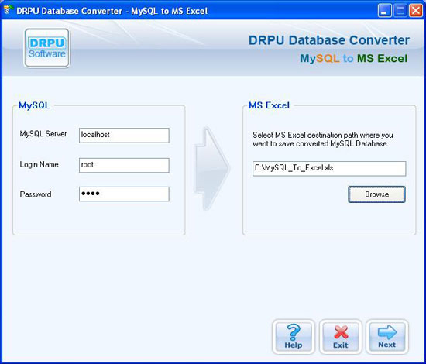Click the "MS Excel" group heading
This screenshot has height=364, width=426.
coord(270,105)
